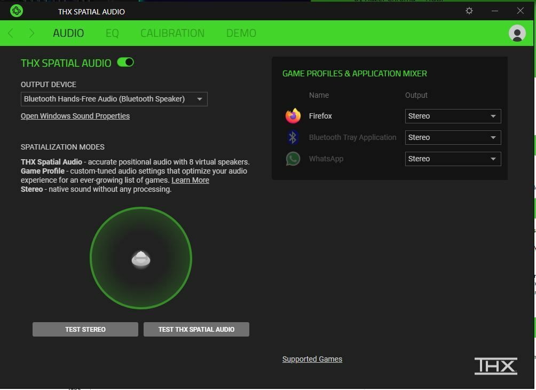Change Firefox output mode dropdown

(453, 116)
